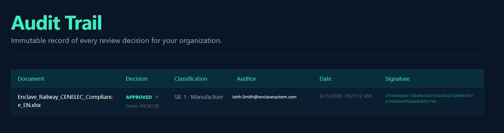Click the Document column header
The image size is (504, 133).
[x=31, y=79]
